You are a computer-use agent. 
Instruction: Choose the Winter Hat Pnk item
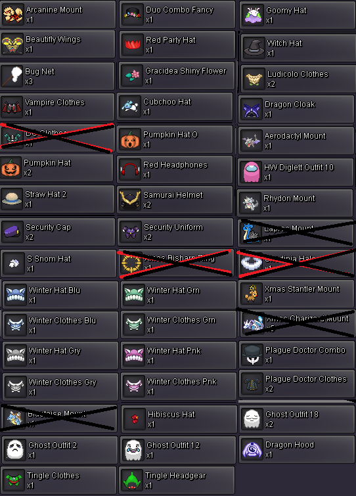179,355
